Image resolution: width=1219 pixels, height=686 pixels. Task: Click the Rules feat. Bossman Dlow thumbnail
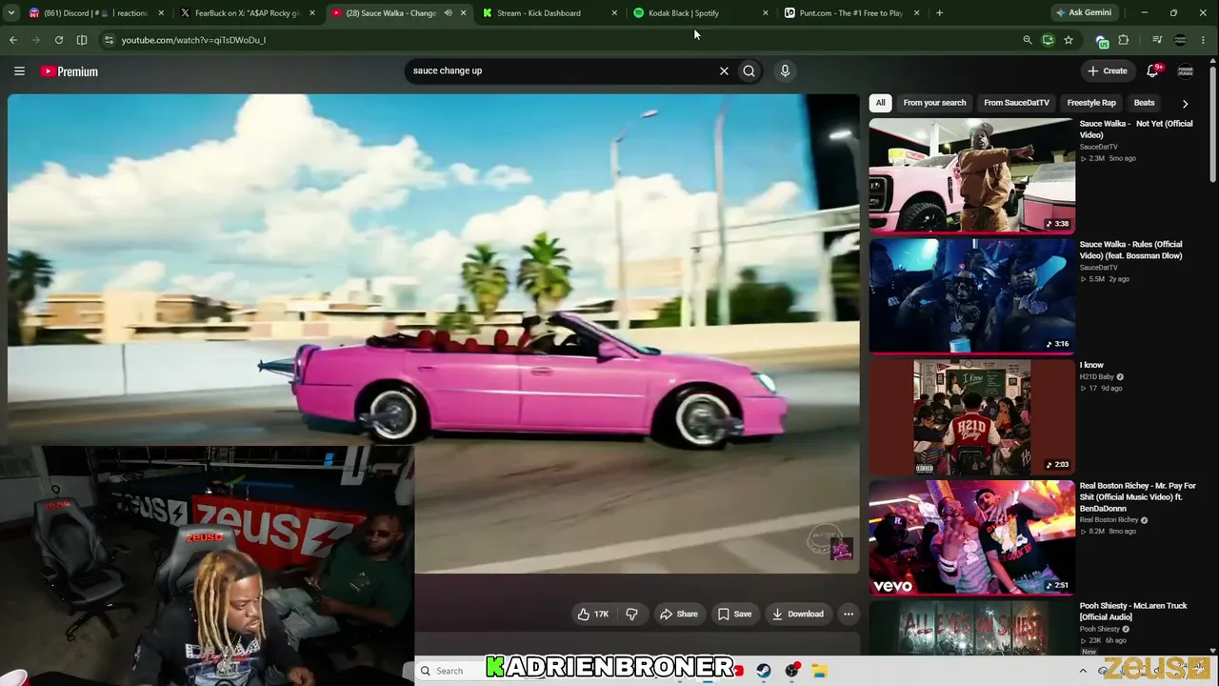coord(972,296)
